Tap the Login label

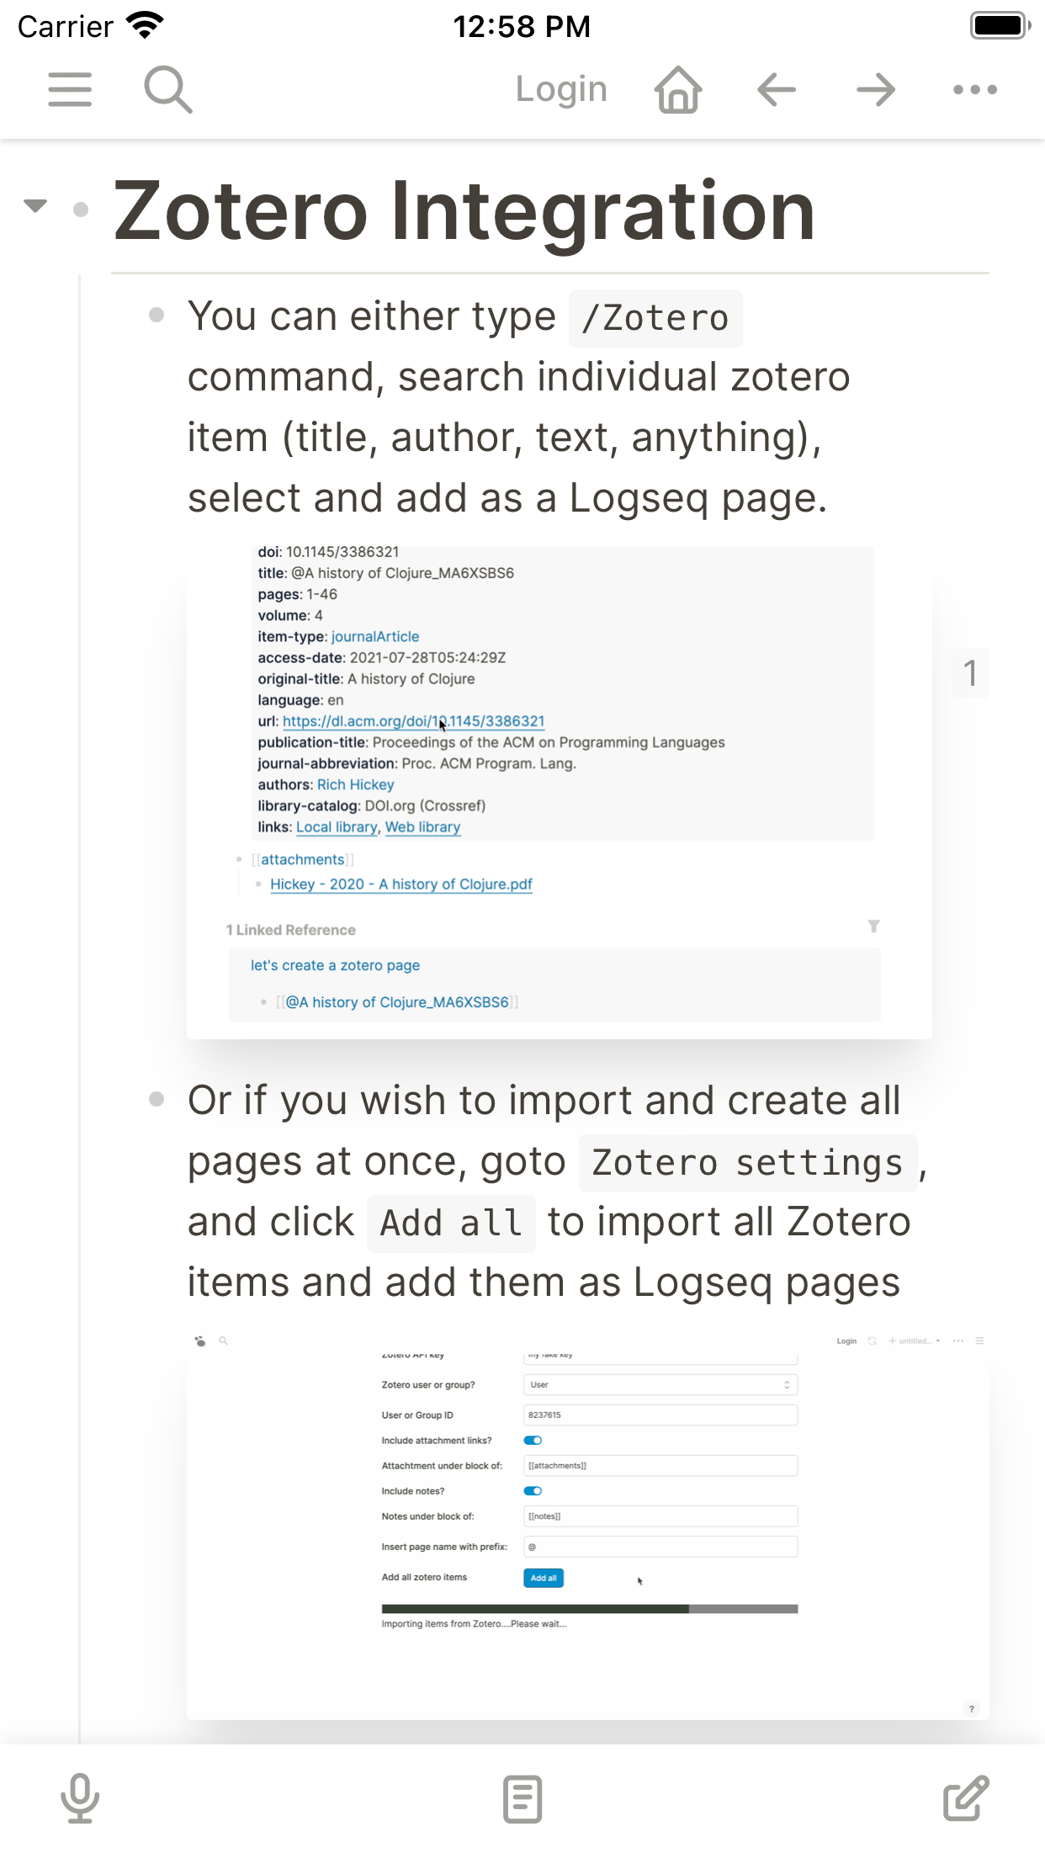click(562, 88)
